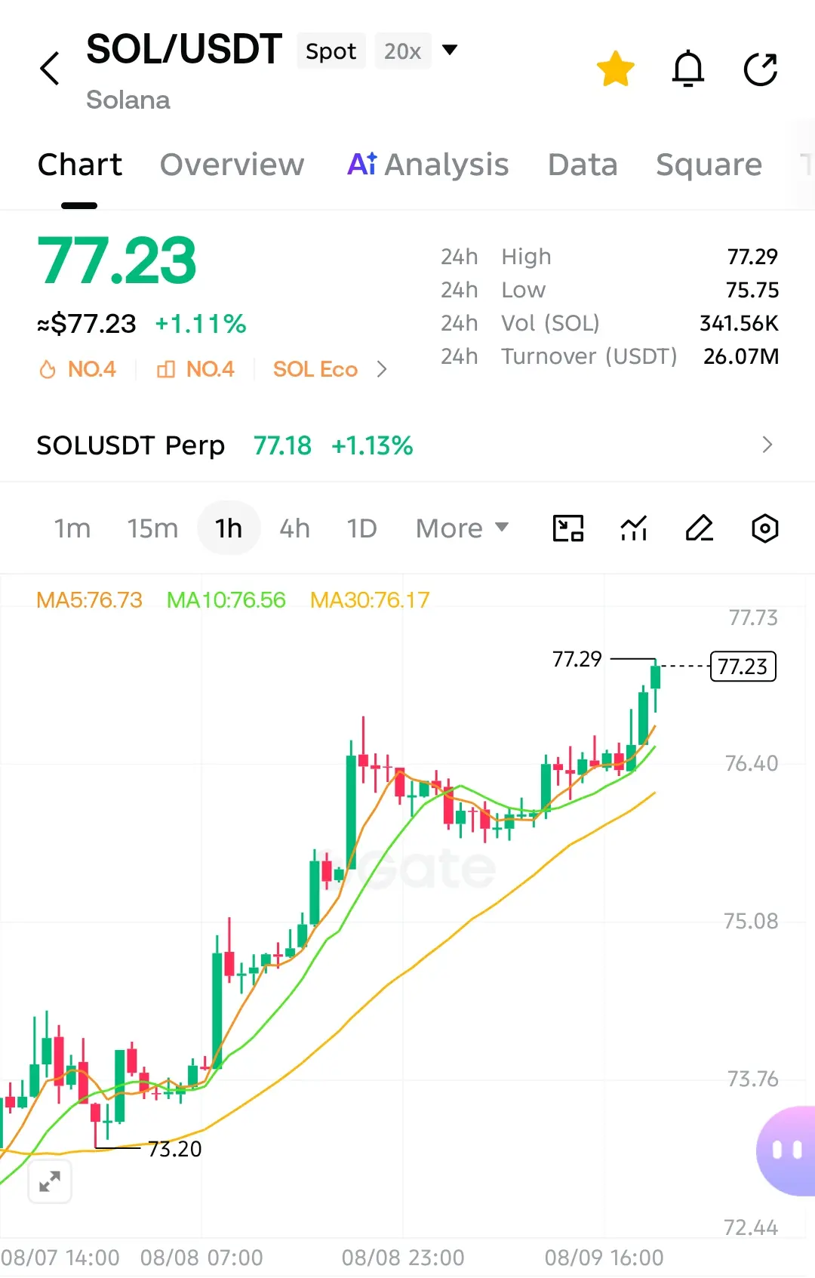
Task: Select the 1m timeframe
Action: coord(72,528)
